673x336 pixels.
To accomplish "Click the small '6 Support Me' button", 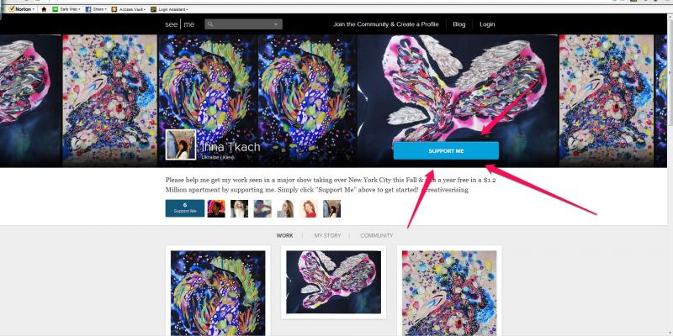I will pyautogui.click(x=184, y=209).
